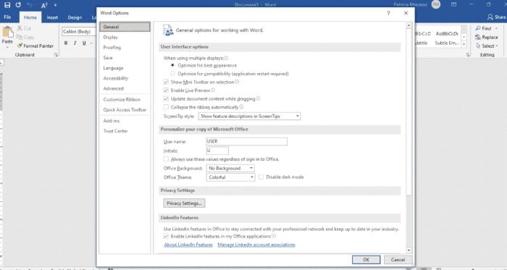Check Disable dark mode checkbox

tap(261, 177)
